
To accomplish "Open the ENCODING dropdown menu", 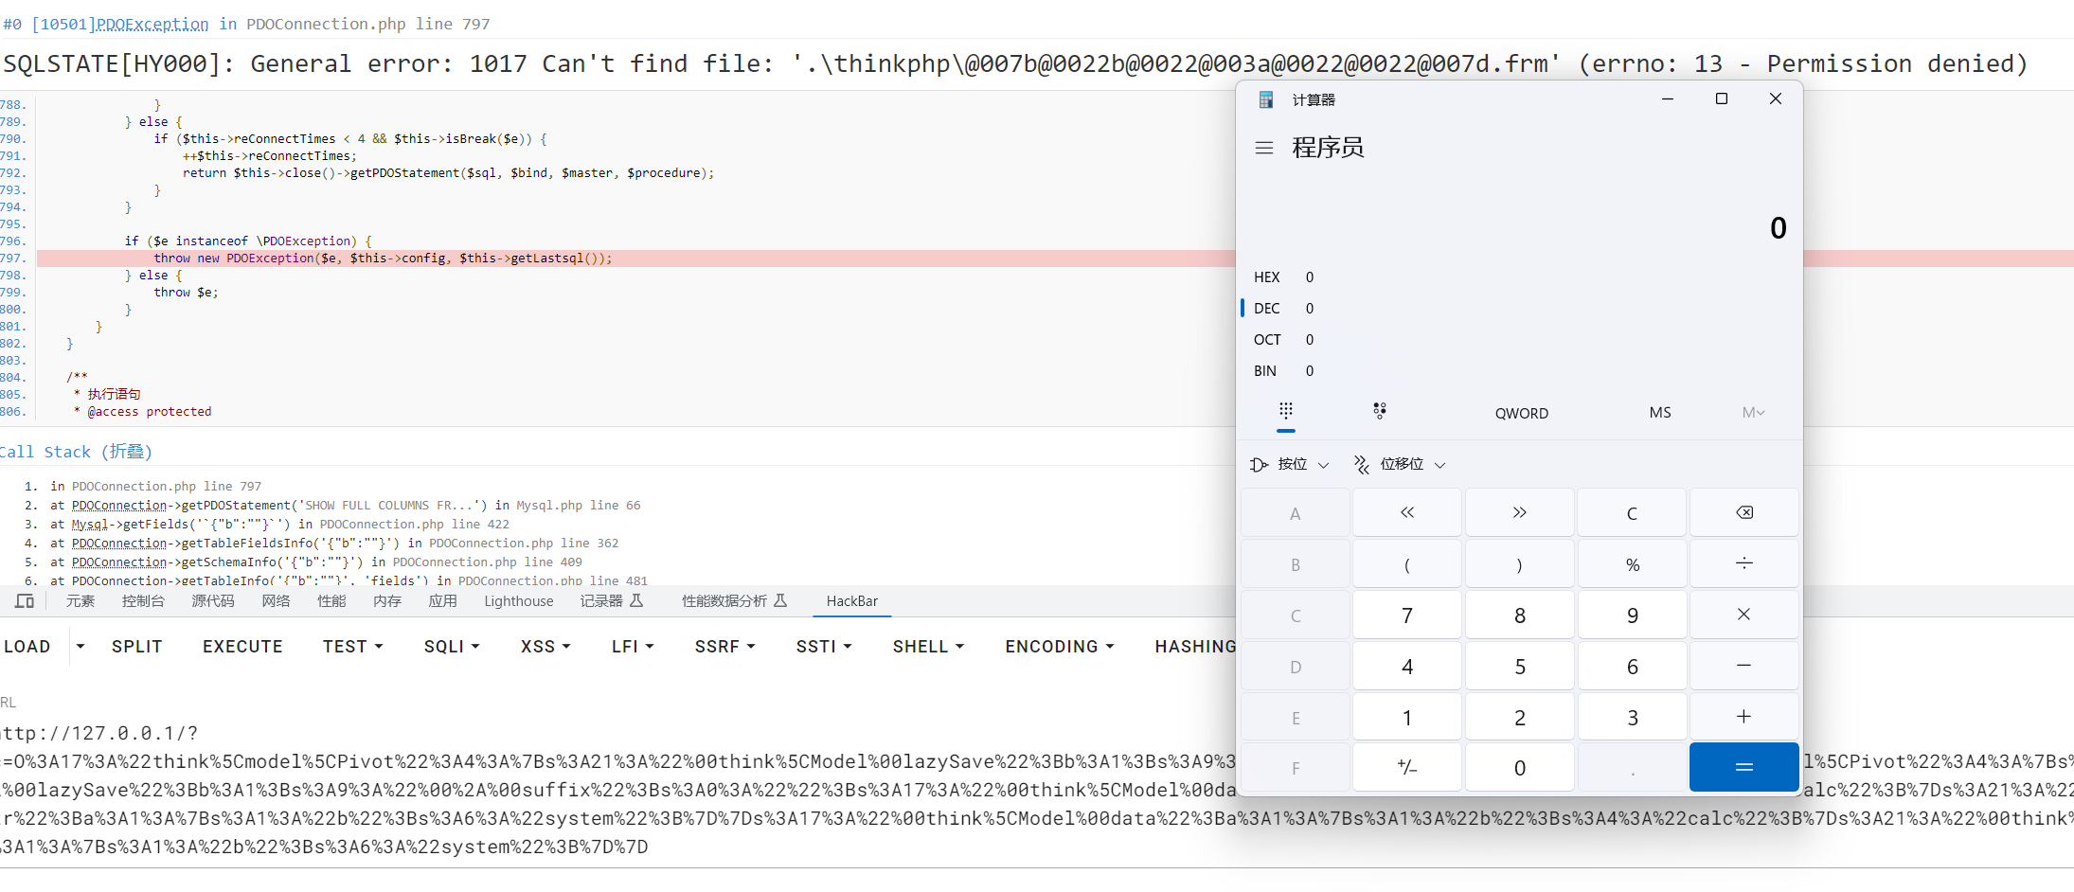I will [x=1060, y=646].
